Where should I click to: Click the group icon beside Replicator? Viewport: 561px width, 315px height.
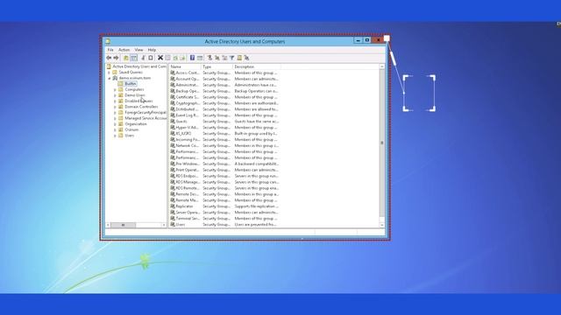pyautogui.click(x=173, y=206)
